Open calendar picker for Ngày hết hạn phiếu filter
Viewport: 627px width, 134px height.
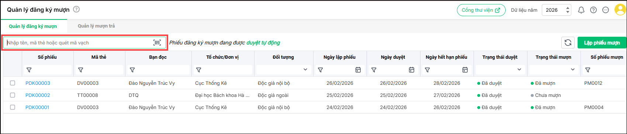pos(465,70)
